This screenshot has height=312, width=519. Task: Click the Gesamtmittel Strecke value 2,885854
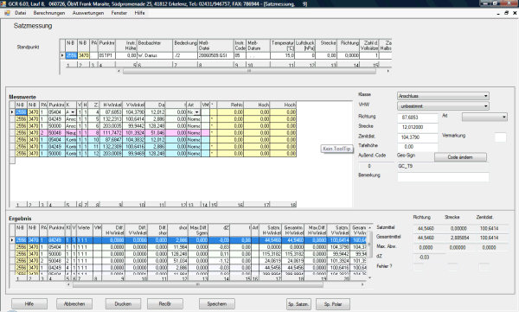458,238
